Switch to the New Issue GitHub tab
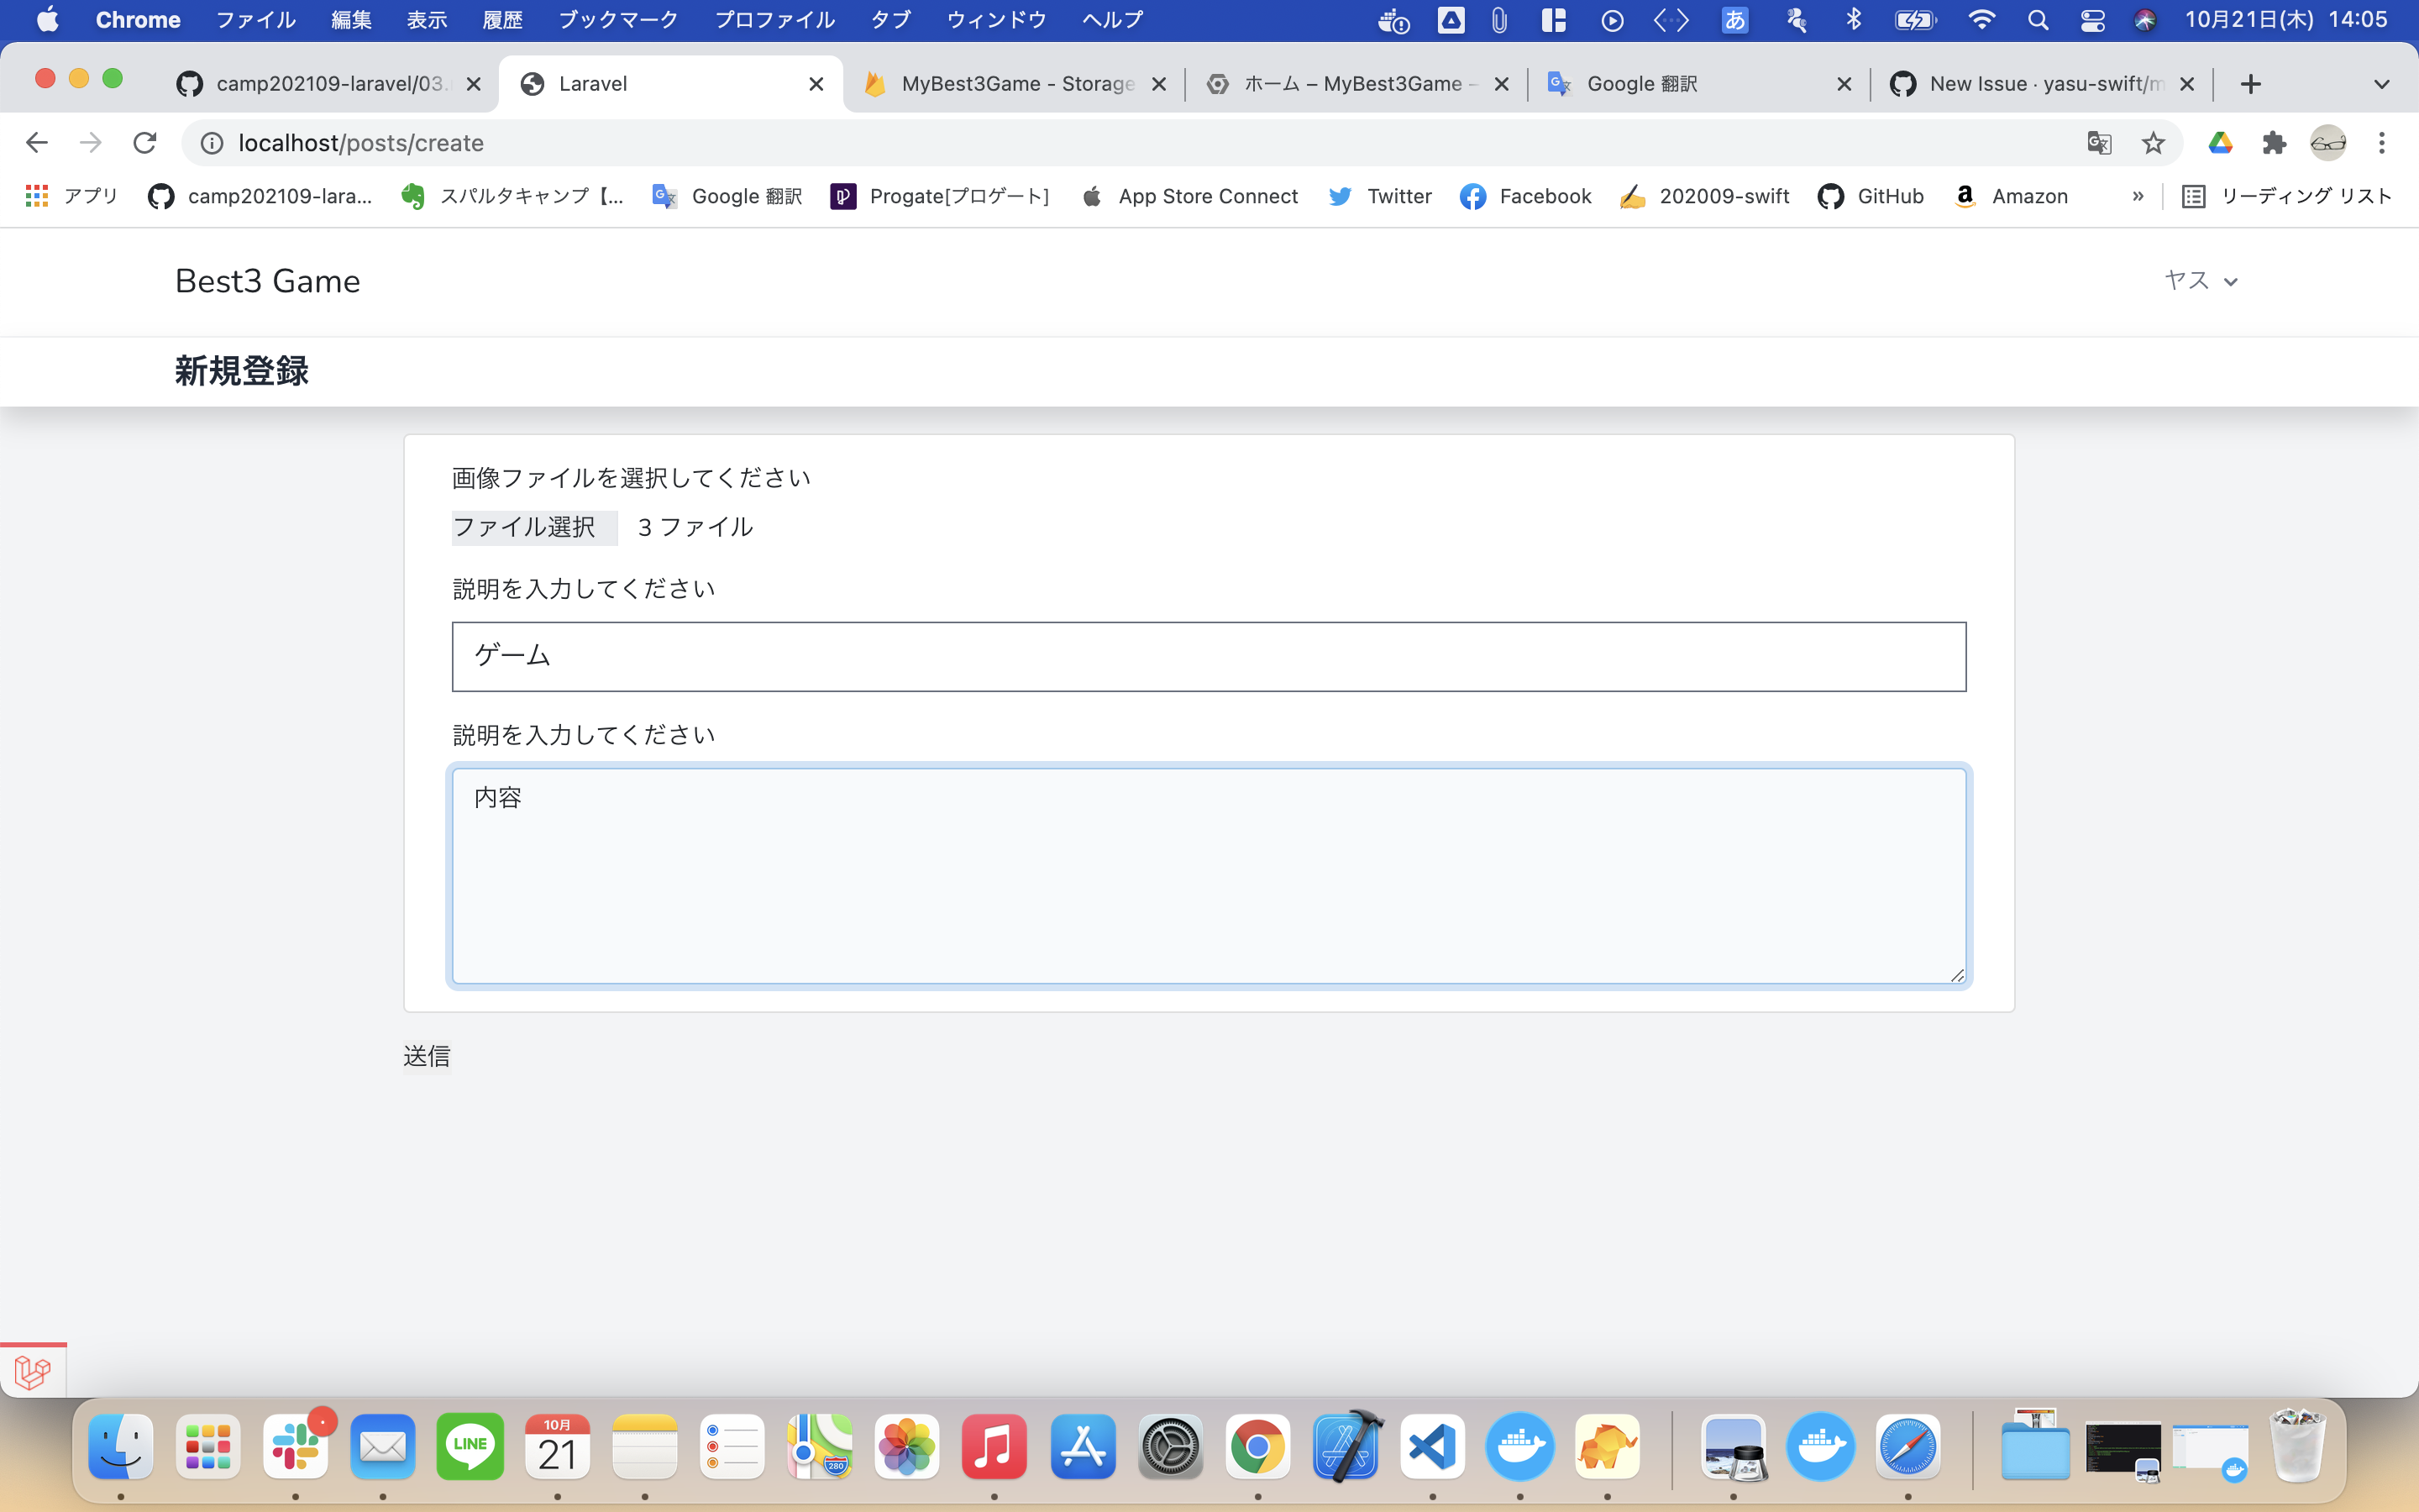Screen dimensions: 2419x1512 (2041, 84)
